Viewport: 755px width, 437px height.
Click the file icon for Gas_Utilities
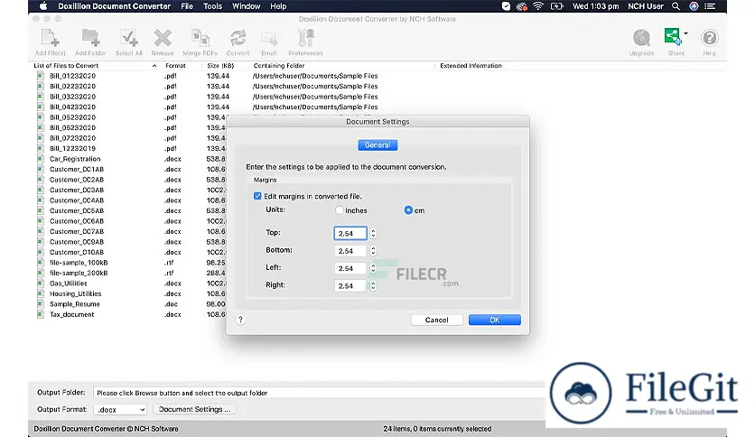click(41, 283)
